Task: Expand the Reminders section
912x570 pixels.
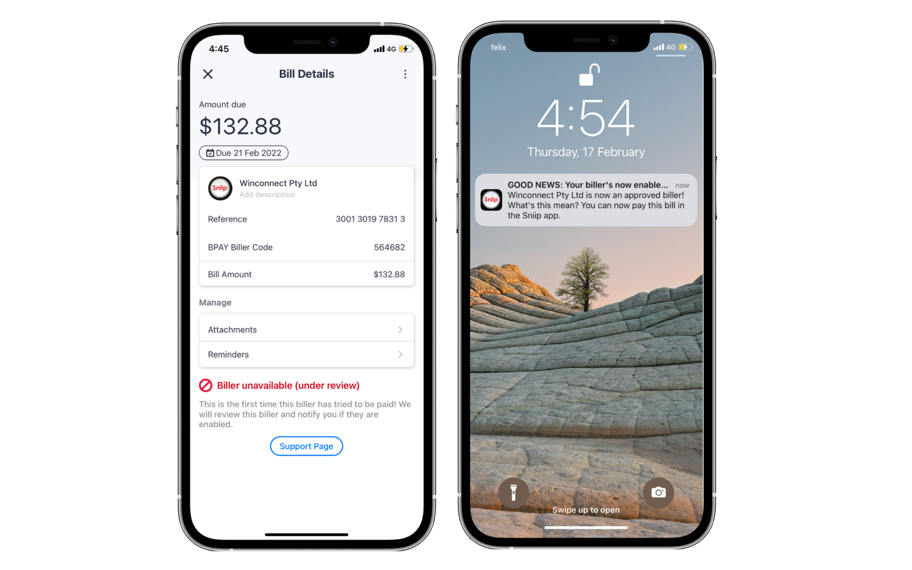Action: pos(306,354)
